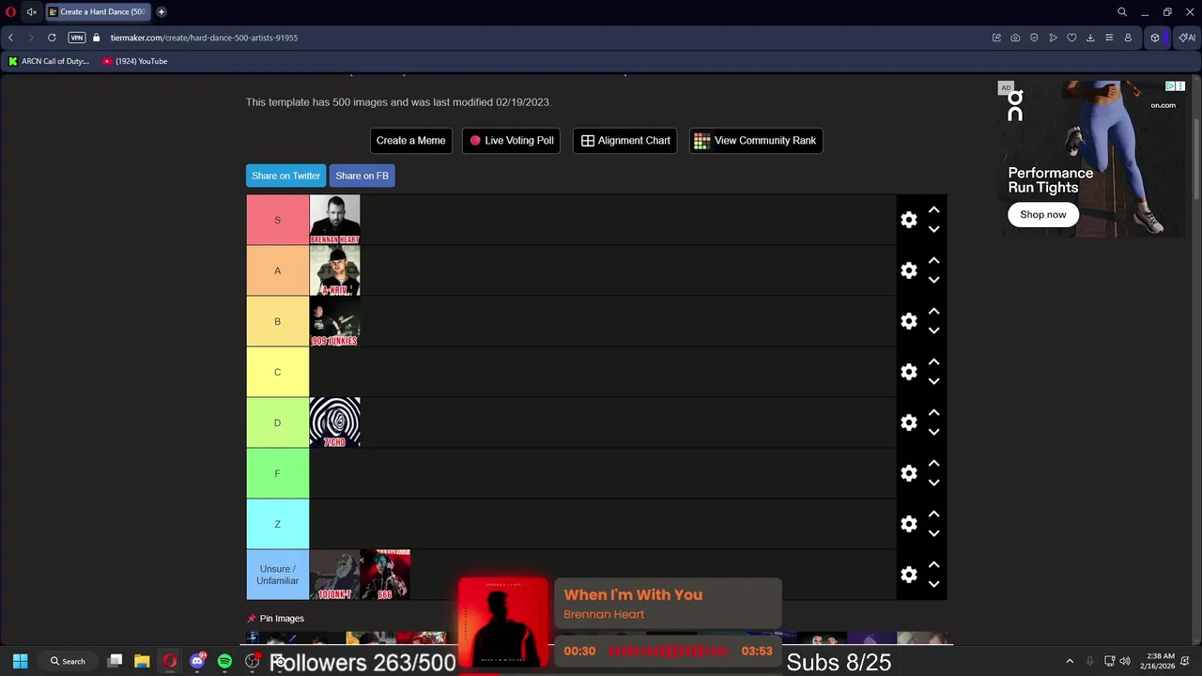The width and height of the screenshot is (1202, 676).
Task: Open settings gear for the Z tier
Action: click(908, 524)
